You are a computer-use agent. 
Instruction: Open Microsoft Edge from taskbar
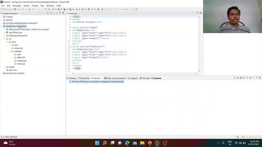pos(127,143)
